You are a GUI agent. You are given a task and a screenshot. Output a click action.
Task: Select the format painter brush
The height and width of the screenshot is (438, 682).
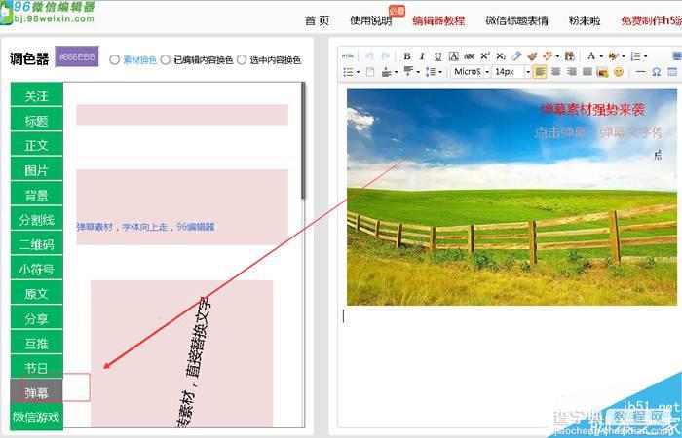[x=532, y=56]
